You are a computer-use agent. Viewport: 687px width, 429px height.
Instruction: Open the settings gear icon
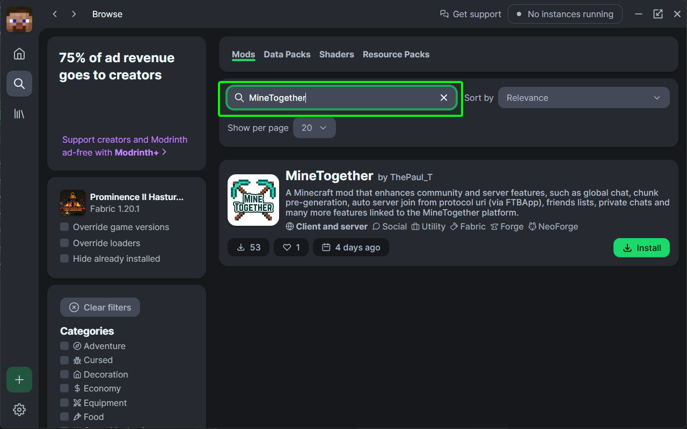(x=19, y=410)
